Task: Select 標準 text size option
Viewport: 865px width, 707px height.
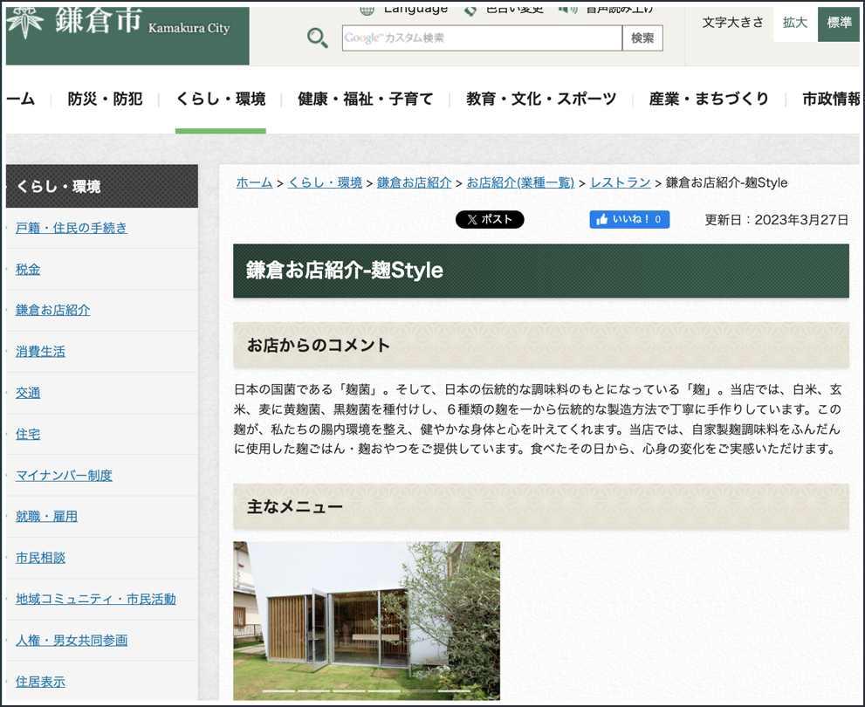Action: 839,23
